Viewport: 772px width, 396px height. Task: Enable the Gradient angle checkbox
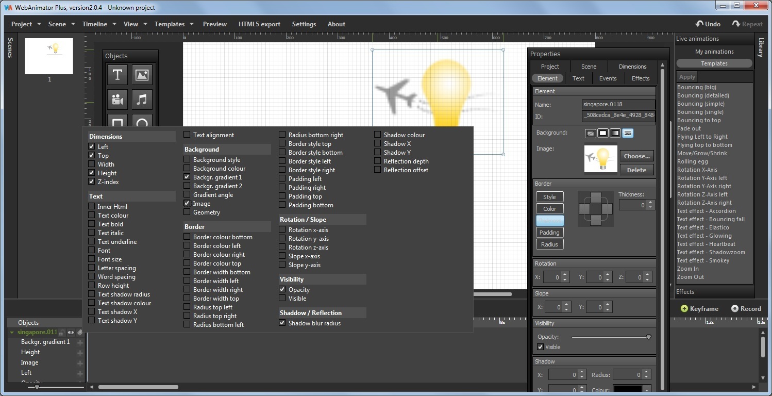(187, 195)
